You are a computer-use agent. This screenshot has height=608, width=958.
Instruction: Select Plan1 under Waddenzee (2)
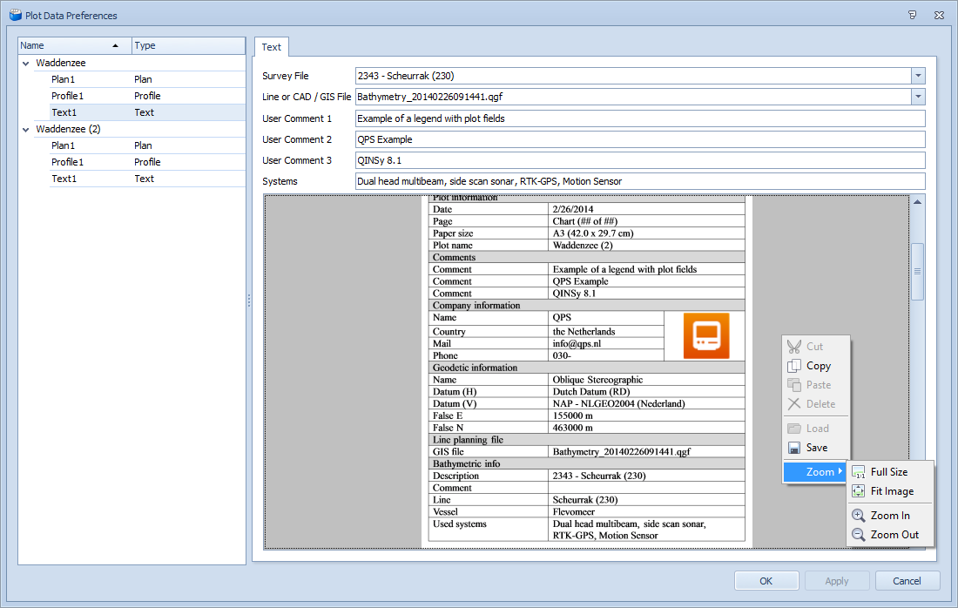(x=64, y=145)
